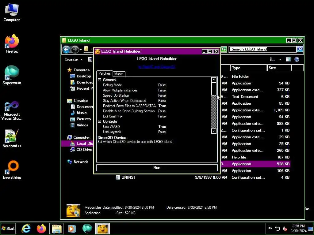Image resolution: width=314 pixels, height=235 pixels.
Task: Toggle the preview pane button in explorer
Action: coord(288,59)
